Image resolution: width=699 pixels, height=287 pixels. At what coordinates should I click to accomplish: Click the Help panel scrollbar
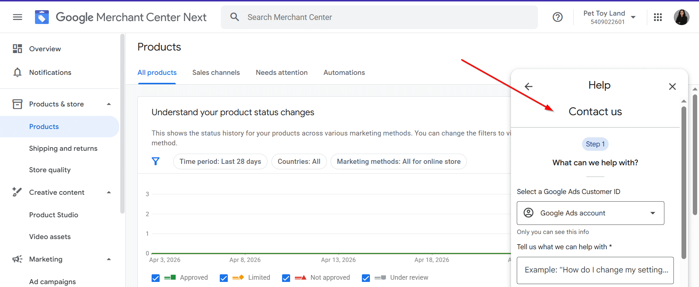click(x=684, y=182)
